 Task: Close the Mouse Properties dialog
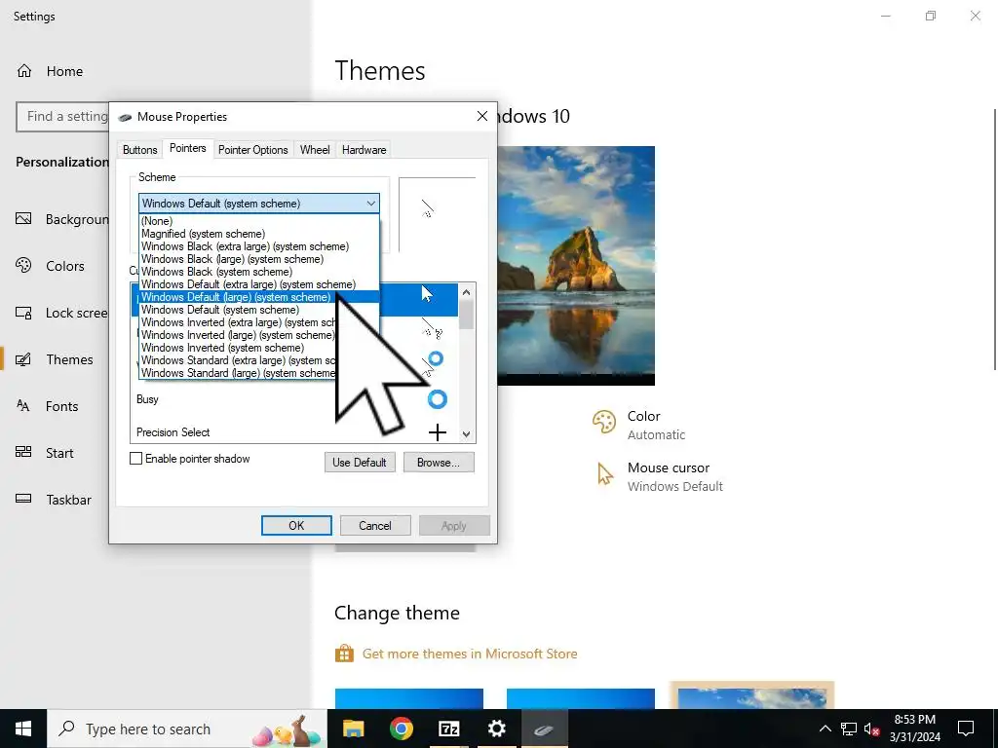482,117
